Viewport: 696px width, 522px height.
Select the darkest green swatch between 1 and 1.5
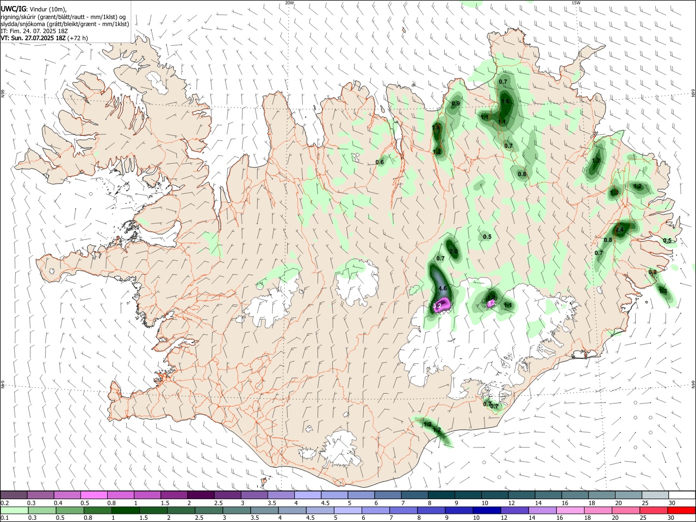[x=125, y=510]
